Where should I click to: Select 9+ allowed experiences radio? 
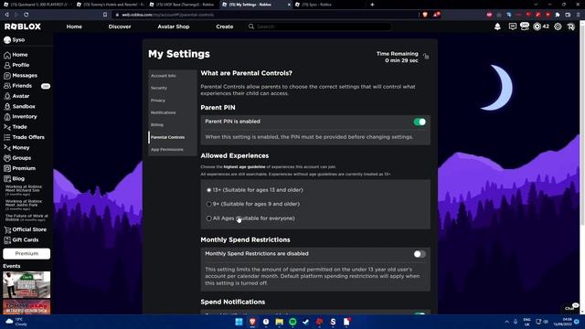pos(209,204)
